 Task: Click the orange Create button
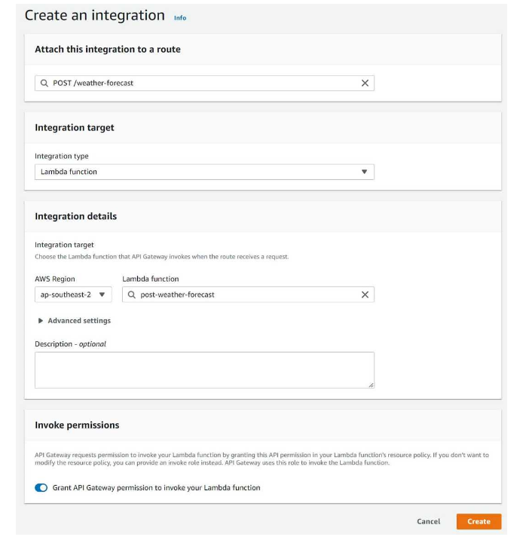pos(479,521)
